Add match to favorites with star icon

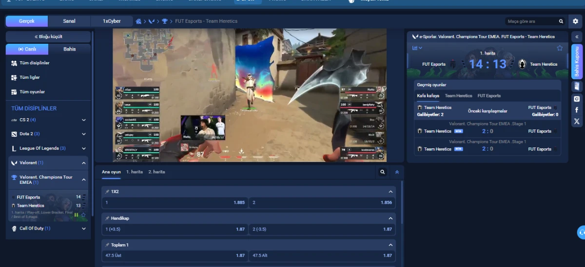[x=560, y=48]
